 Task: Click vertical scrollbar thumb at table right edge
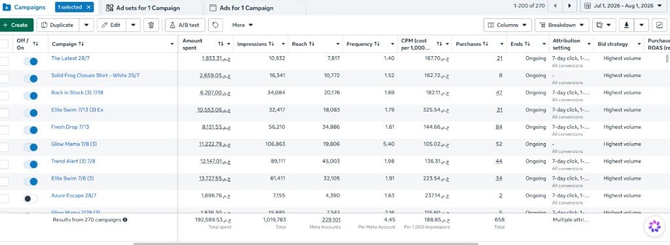click(667, 59)
